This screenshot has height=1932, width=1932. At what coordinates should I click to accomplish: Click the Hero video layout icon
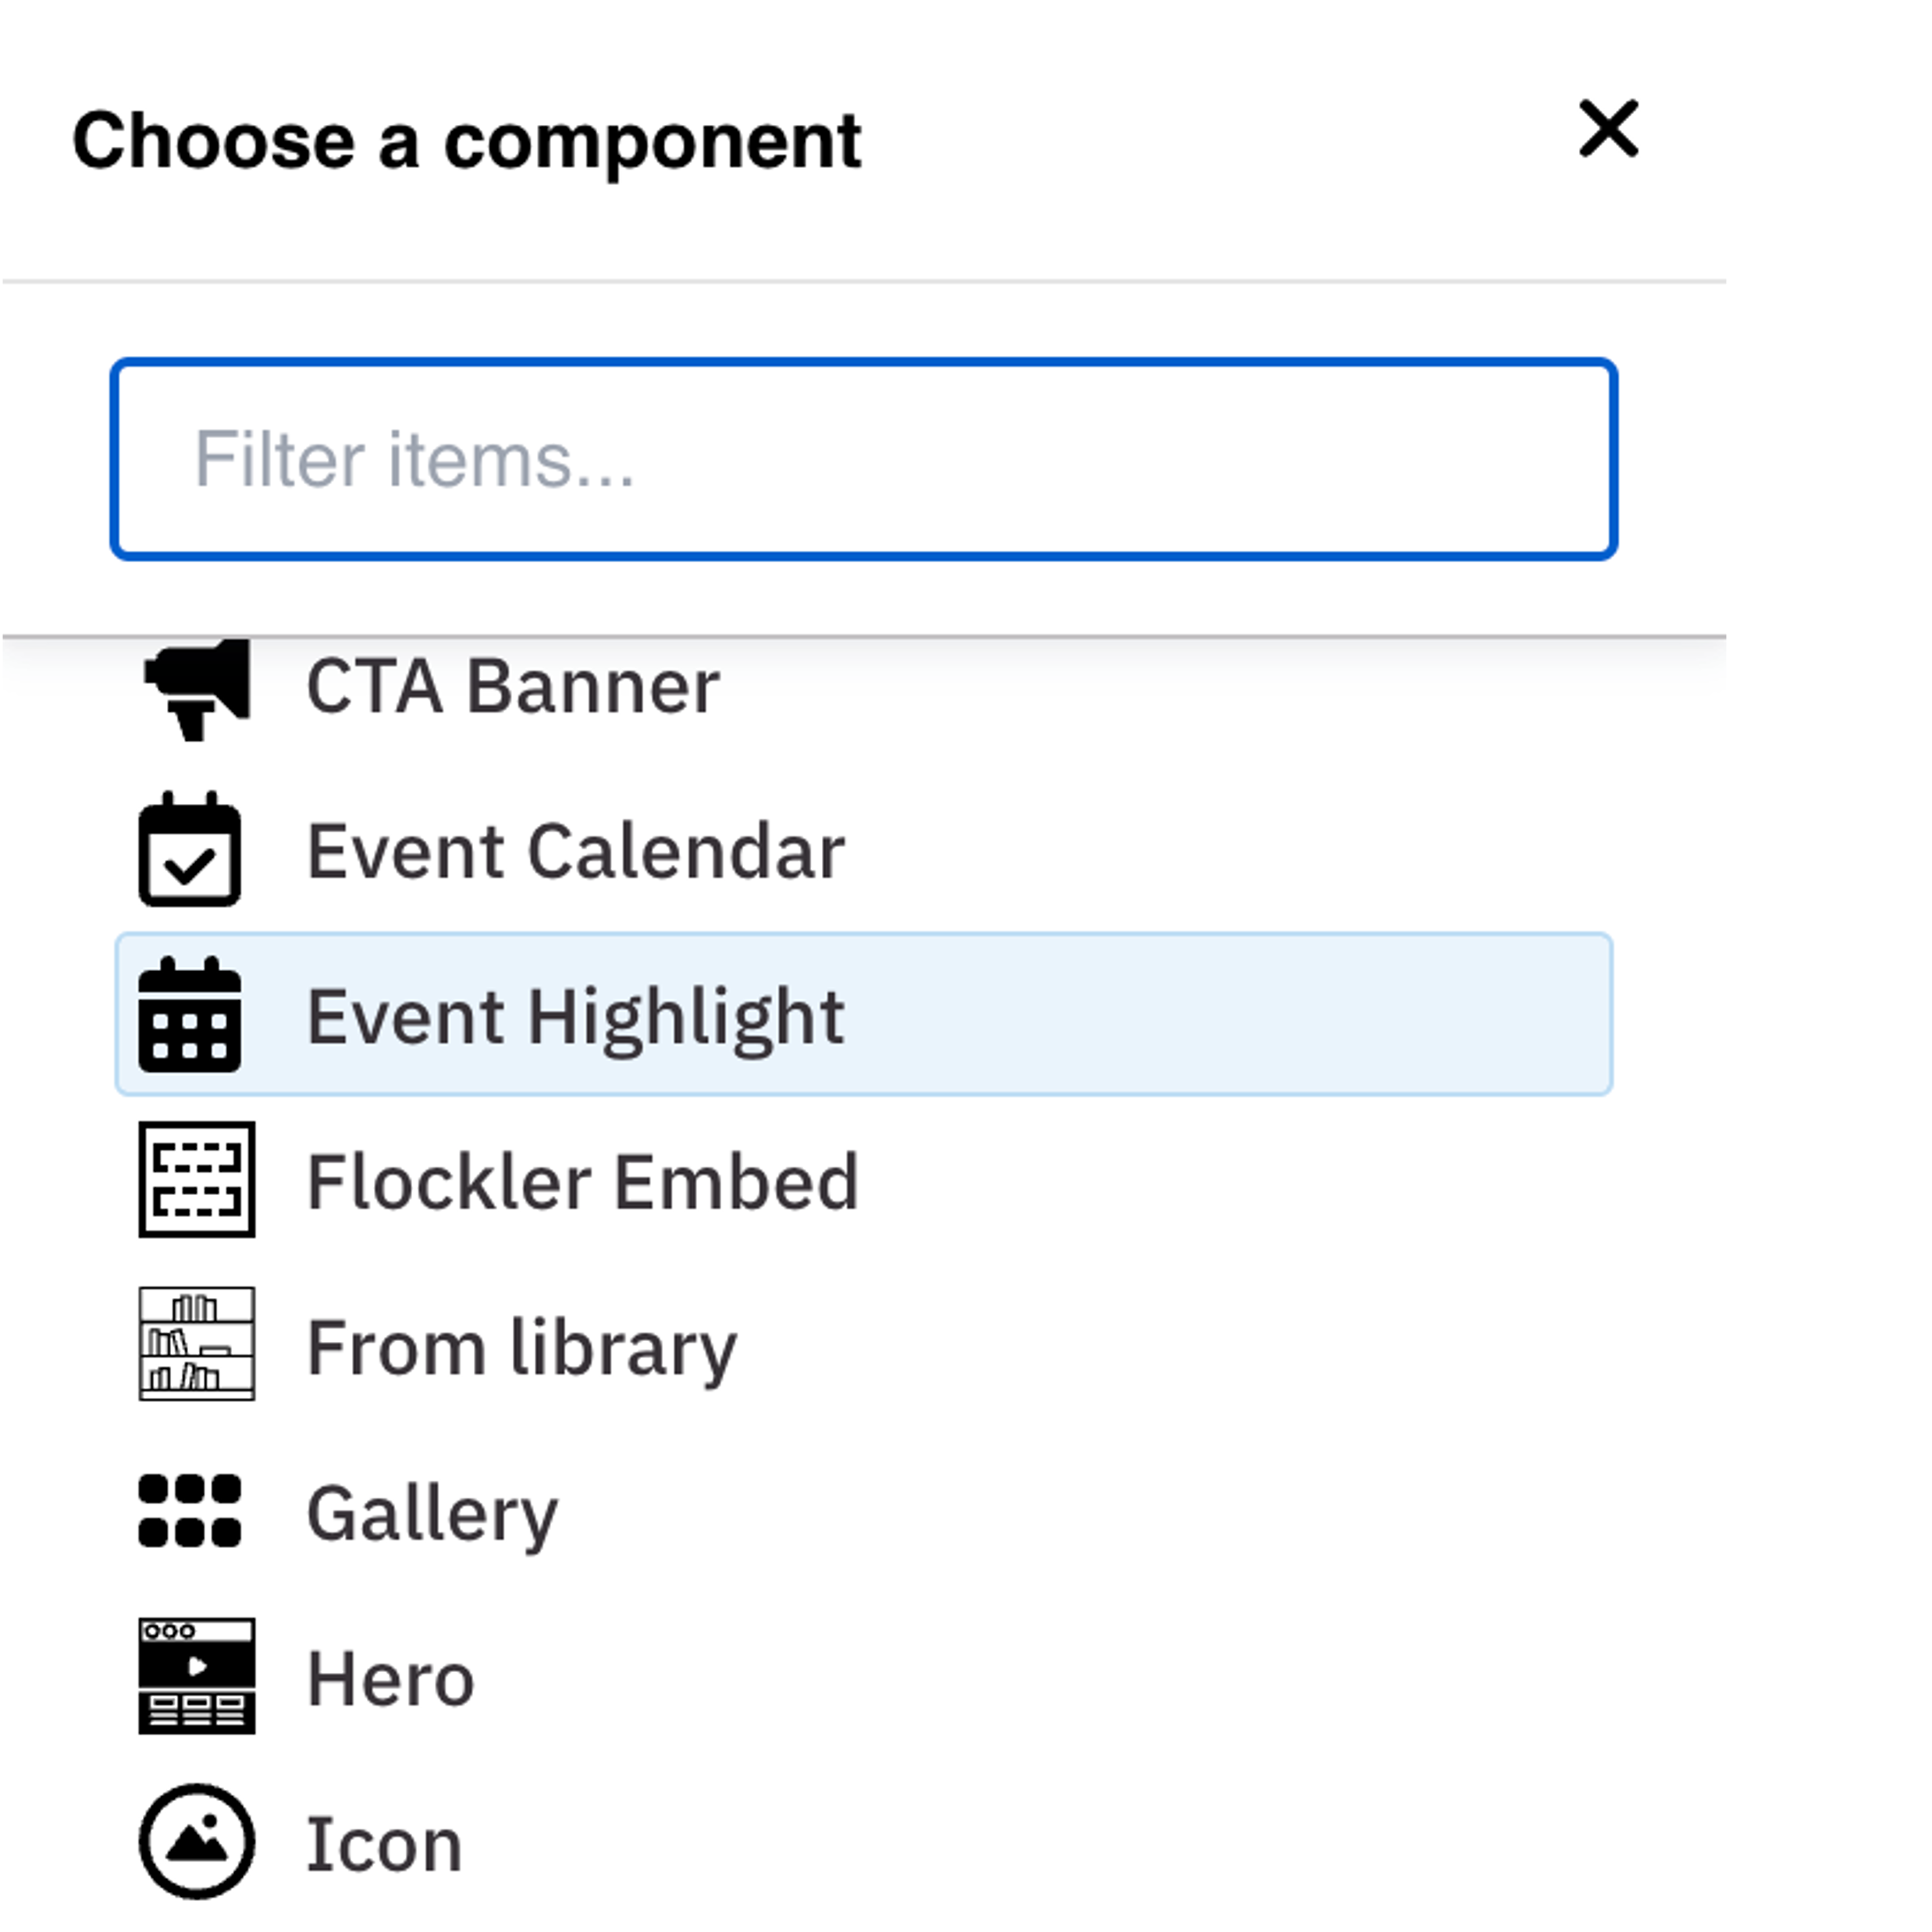coord(197,1676)
